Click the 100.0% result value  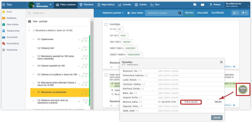218,102
